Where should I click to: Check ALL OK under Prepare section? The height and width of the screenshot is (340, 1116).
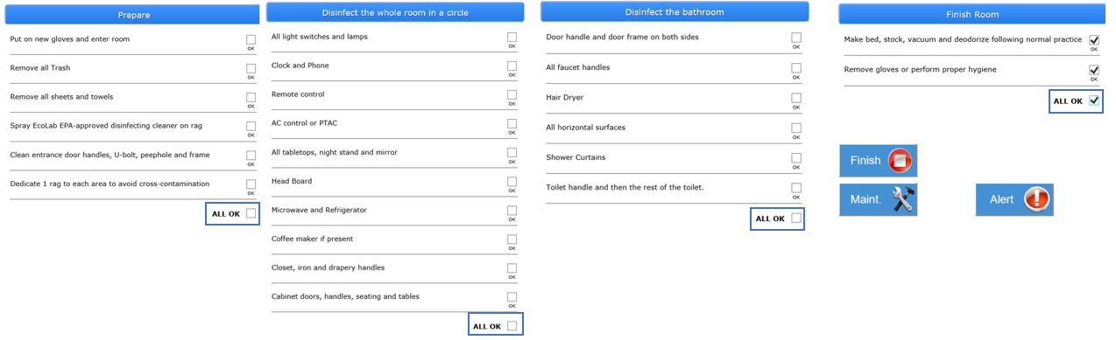coord(251,213)
